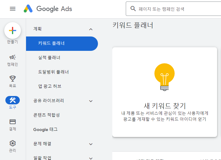Click the 새 키워드 찾기 heading
This screenshot has width=221, height=160.
[x=165, y=106]
